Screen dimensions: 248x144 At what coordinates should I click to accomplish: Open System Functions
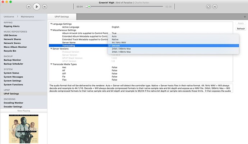click(13, 85)
